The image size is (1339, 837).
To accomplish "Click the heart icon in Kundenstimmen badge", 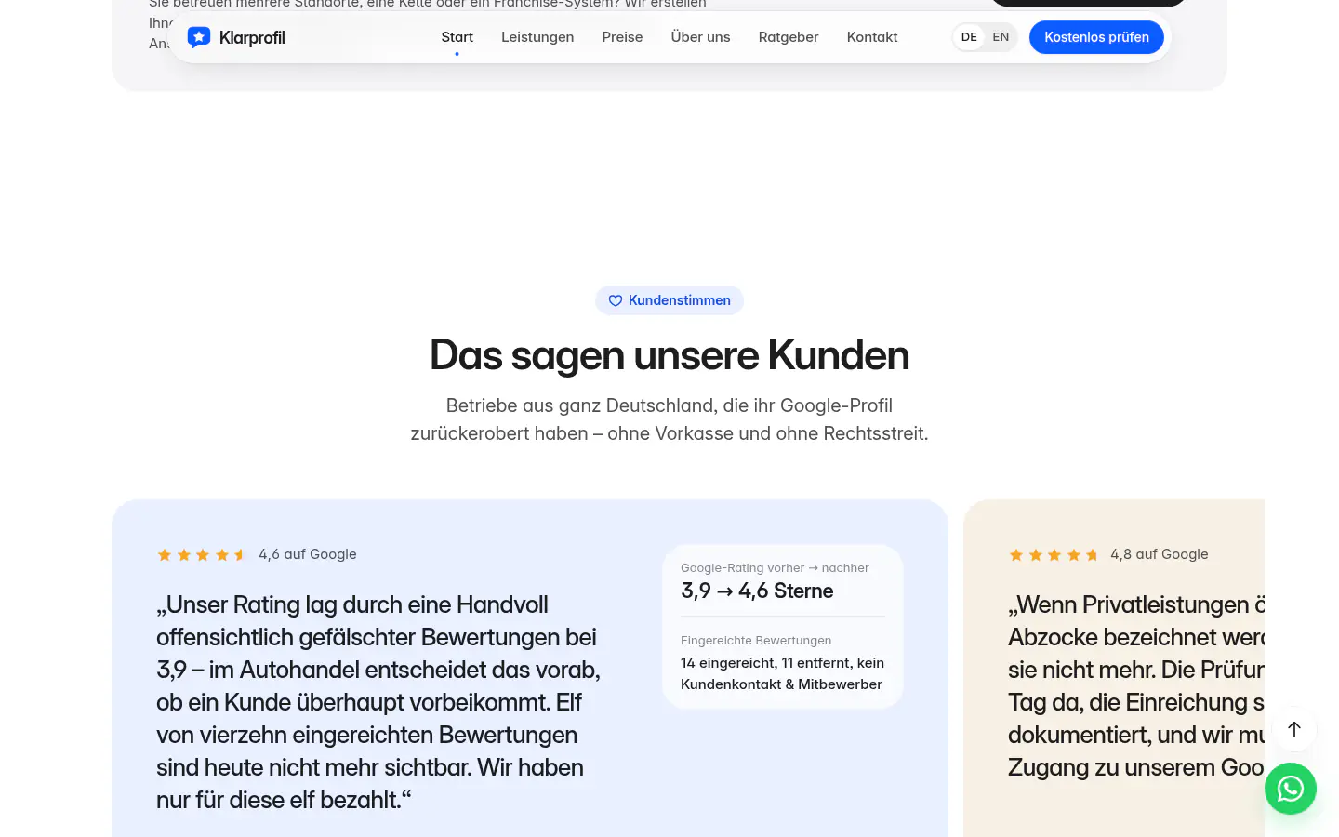I will click(x=615, y=300).
